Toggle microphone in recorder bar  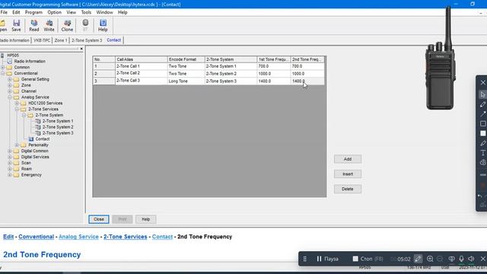coord(461,259)
